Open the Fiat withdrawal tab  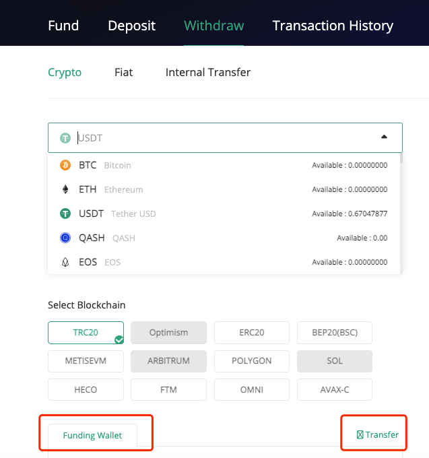pyautogui.click(x=123, y=72)
